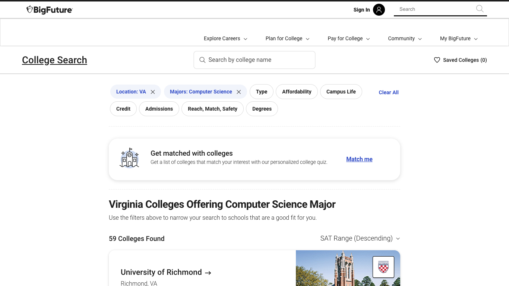Image resolution: width=509 pixels, height=286 pixels.
Task: Open the Campus Life filter
Action: 341,92
